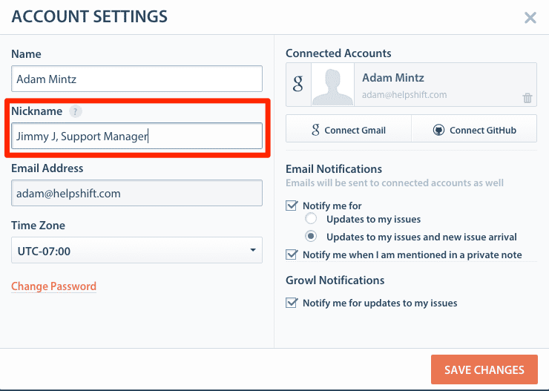
Task: Select 'Updates to my issues and new issue arrival'
Action: tap(312, 237)
